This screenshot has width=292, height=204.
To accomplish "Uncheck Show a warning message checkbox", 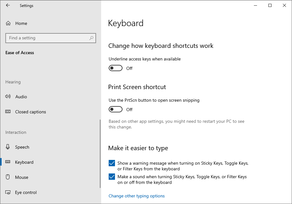I will [x=112, y=163].
